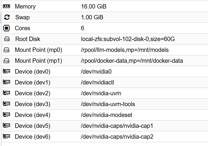Click the Device (dev0) card icon
The image size is (208, 146).
[6, 72]
